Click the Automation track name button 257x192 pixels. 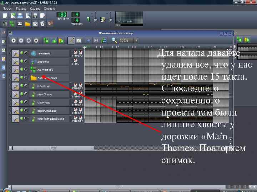click(49, 78)
